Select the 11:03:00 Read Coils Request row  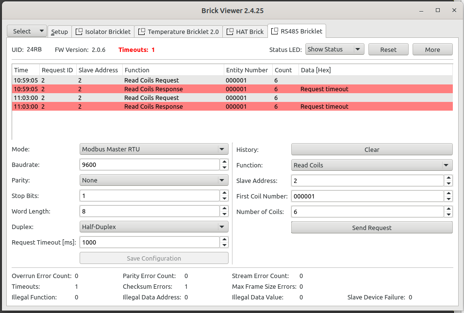pyautogui.click(x=232, y=98)
